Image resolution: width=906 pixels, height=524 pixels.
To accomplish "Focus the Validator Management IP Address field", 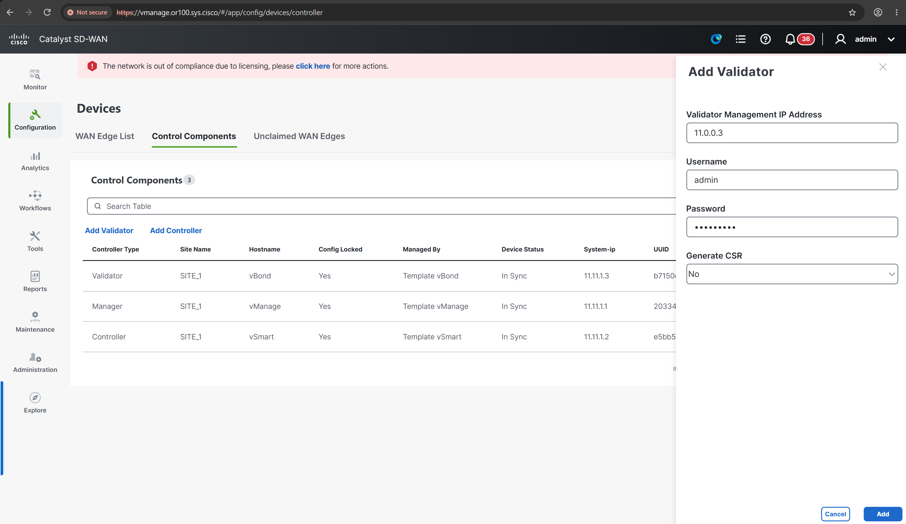I will pyautogui.click(x=792, y=133).
